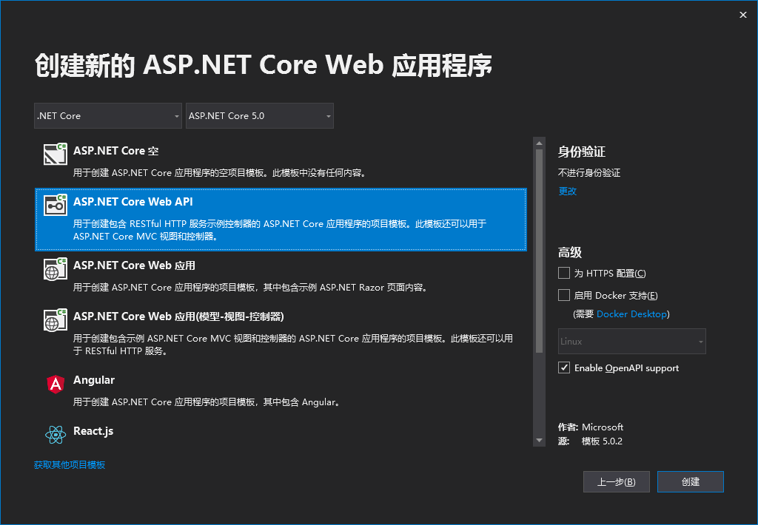Open the .NET Core framework dropdown
Viewport: 758px width, 525px height.
point(107,115)
